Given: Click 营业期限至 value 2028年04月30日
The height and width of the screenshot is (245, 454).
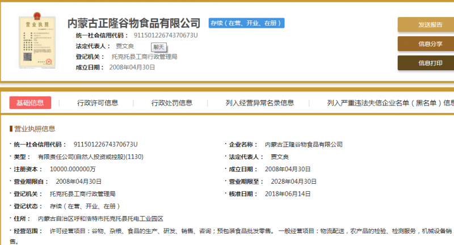Looking at the screenshot, I should tap(293, 181).
